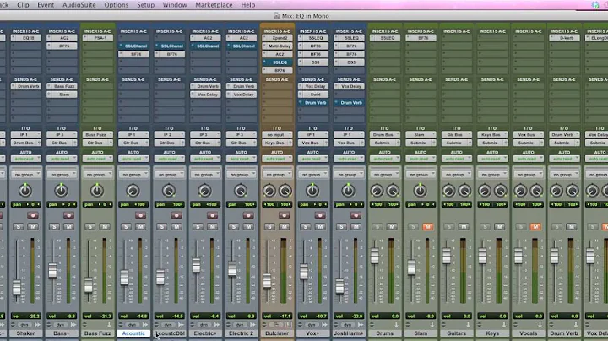Screen dimensions: 608x341
Task: Arm record on the Vox+ track
Action: [320, 215]
